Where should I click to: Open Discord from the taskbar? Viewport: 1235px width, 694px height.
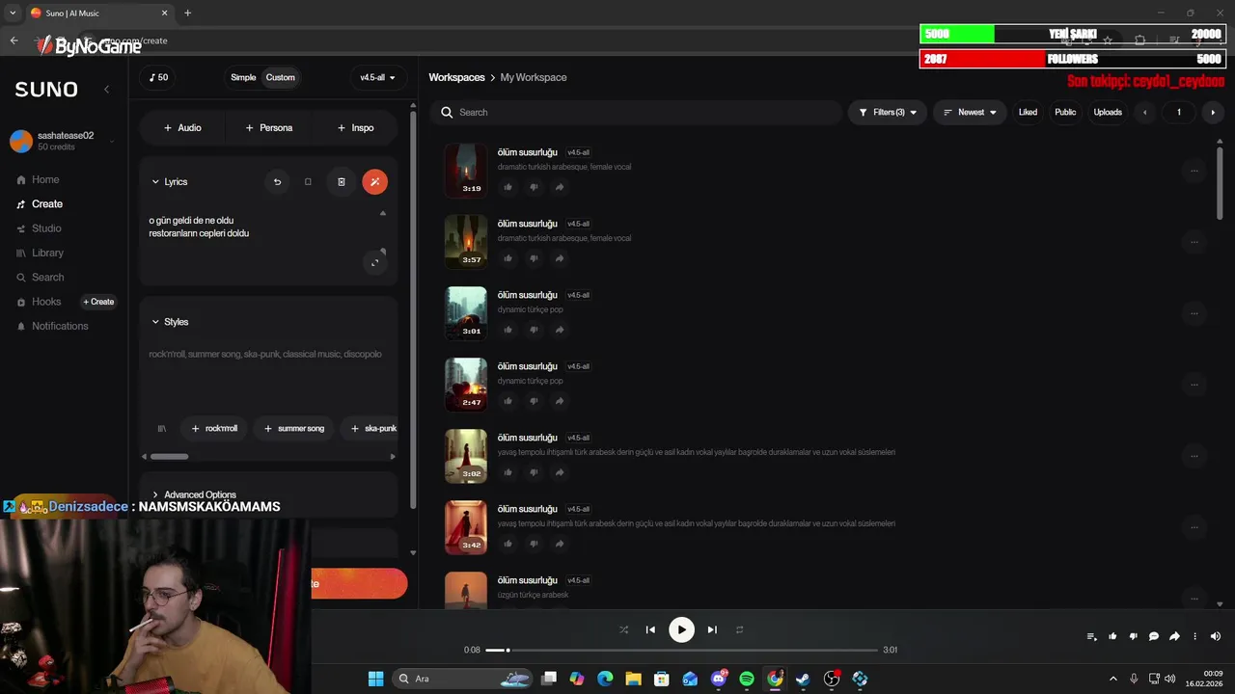pos(718,679)
